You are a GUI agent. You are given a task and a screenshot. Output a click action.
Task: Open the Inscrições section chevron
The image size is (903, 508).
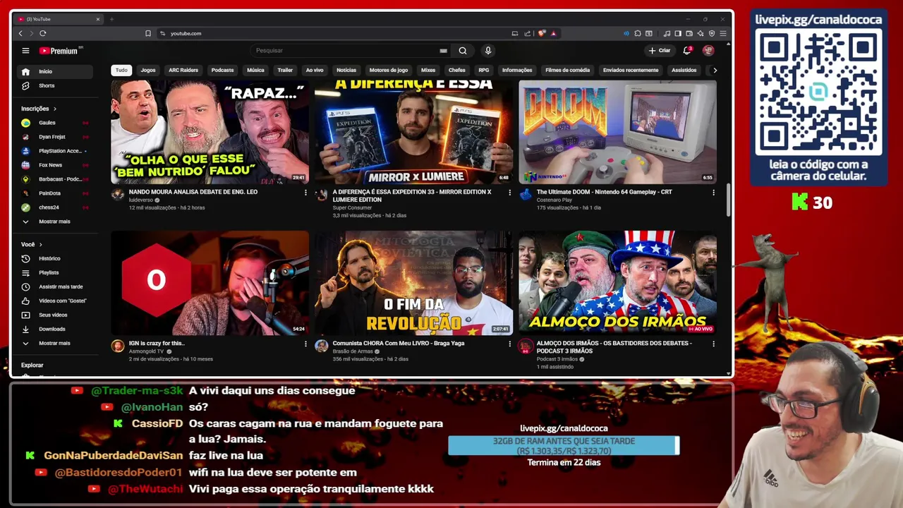pos(54,109)
